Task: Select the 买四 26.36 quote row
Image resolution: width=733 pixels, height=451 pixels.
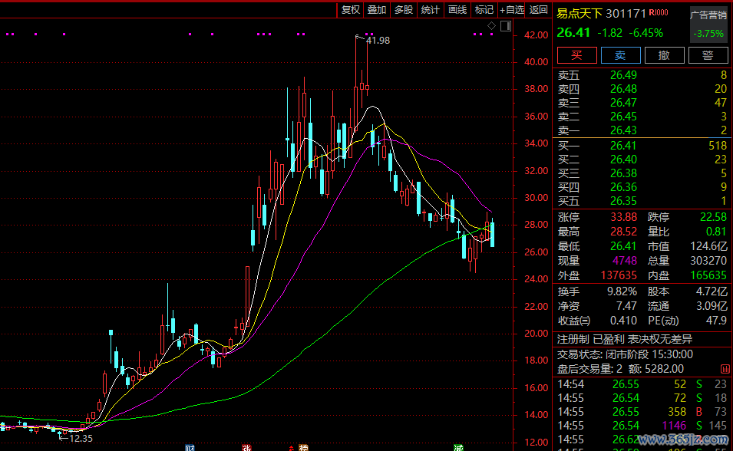Action: click(x=642, y=187)
